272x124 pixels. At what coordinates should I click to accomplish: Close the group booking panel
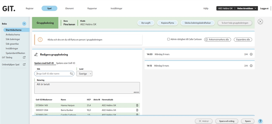pyautogui.click(x=260, y=22)
